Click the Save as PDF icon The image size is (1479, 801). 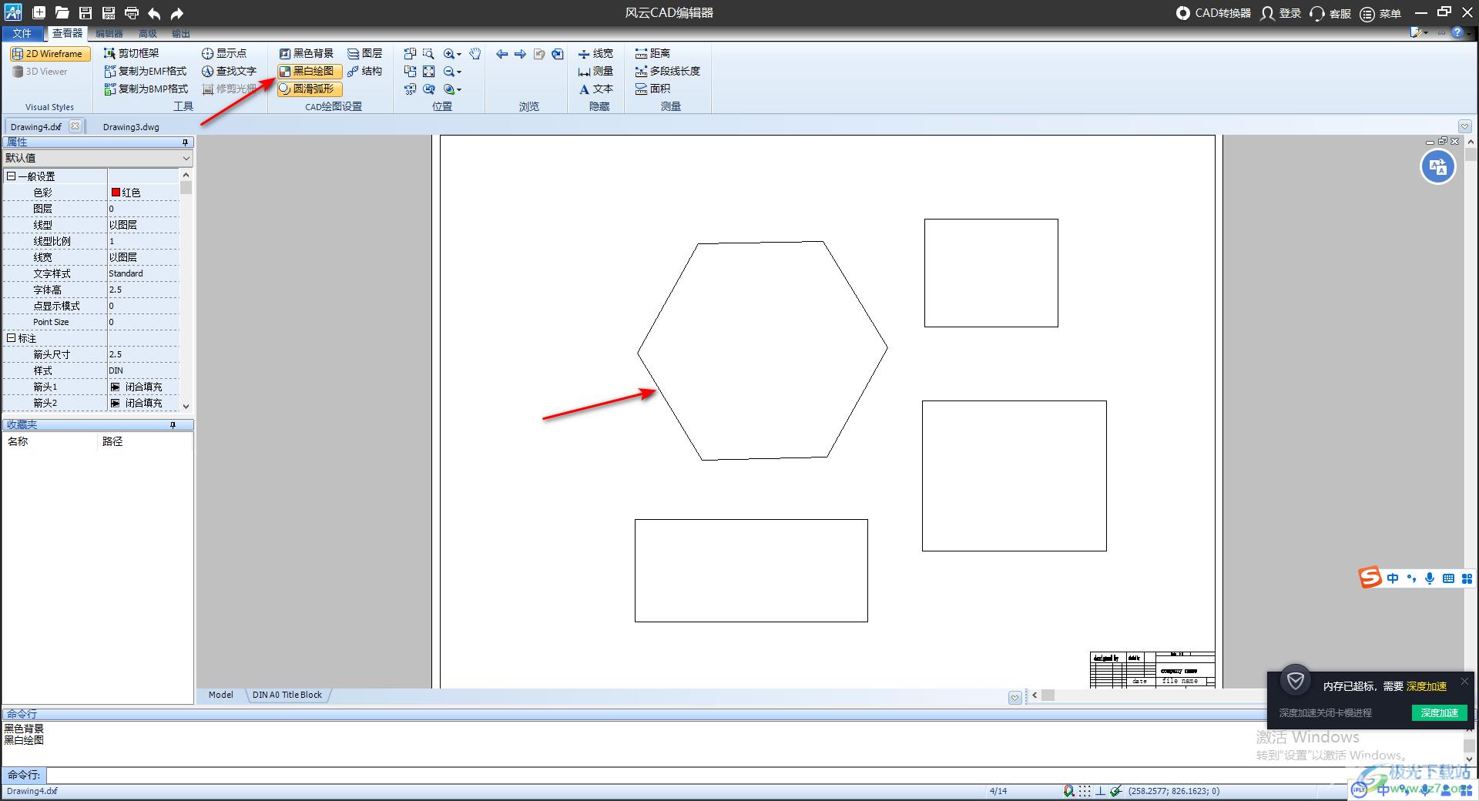click(x=109, y=13)
